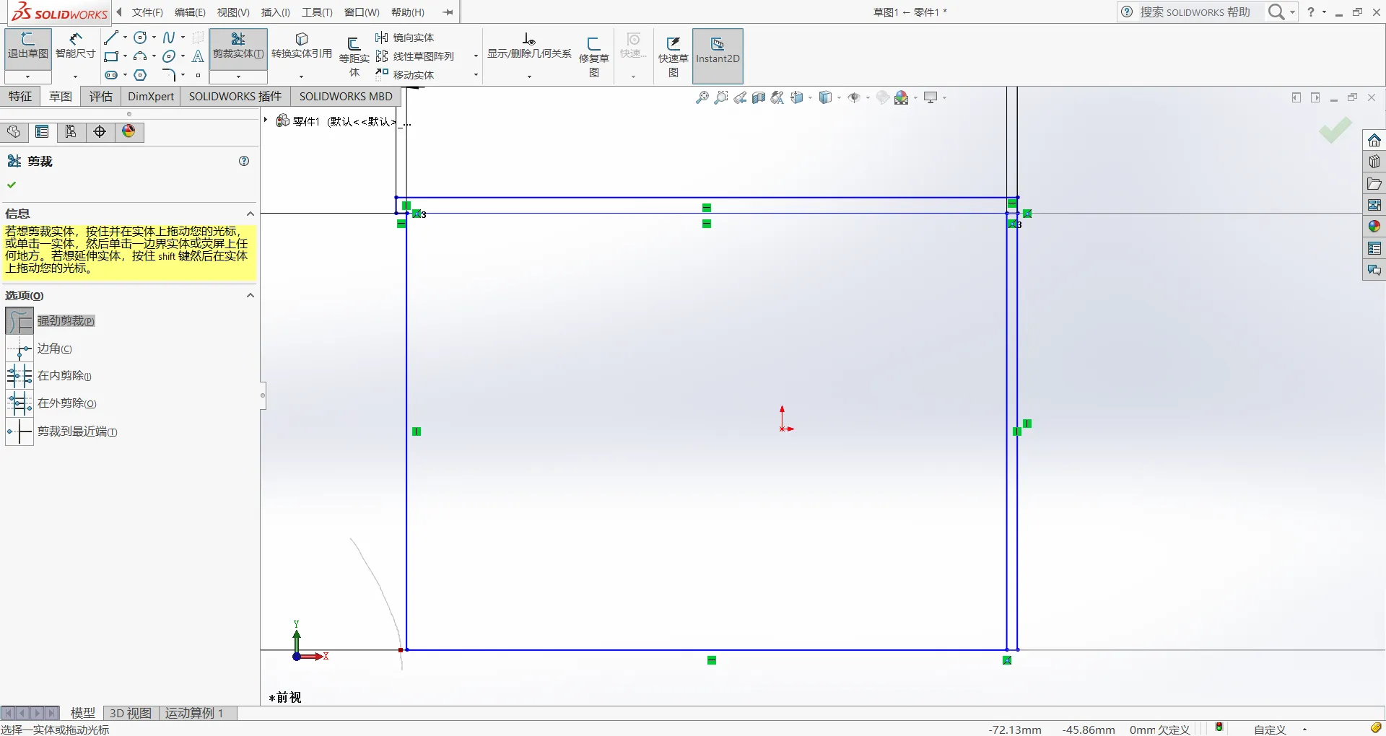Toggle the Instant2D button
The height and width of the screenshot is (736, 1386).
pos(718,51)
